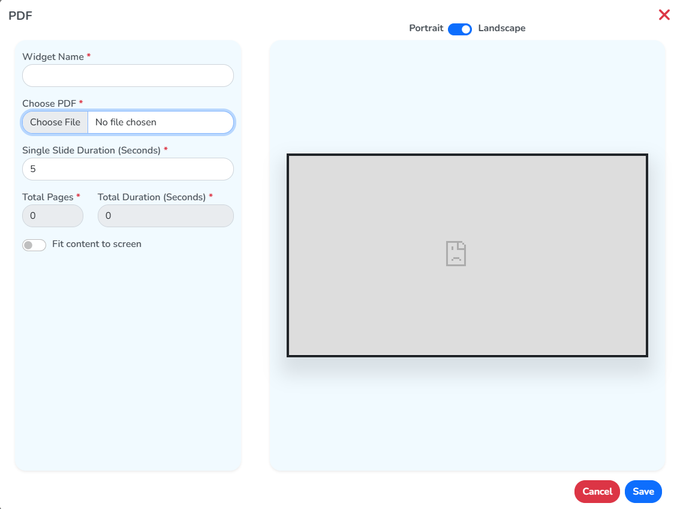Screen dimensions: 677x509
Task: Click the Total Pages label
Action: (48, 197)
